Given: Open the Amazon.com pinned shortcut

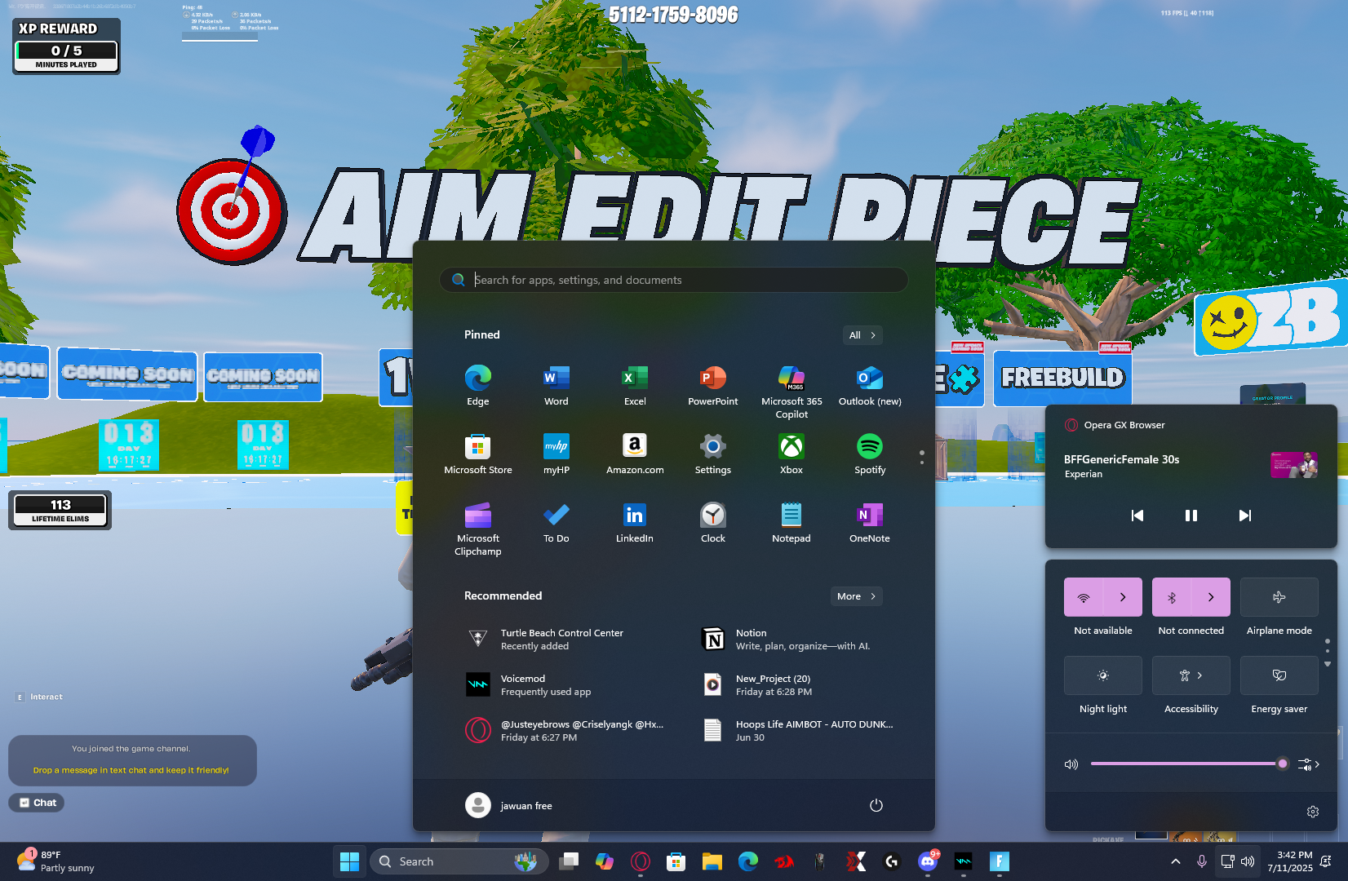Looking at the screenshot, I should tap(635, 454).
